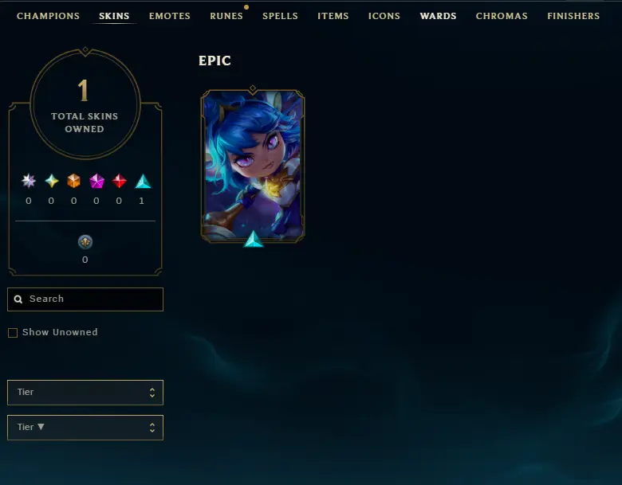This screenshot has height=485, width=622.
Task: Open the Tier sort dropdown with down arrow
Action: (85, 428)
